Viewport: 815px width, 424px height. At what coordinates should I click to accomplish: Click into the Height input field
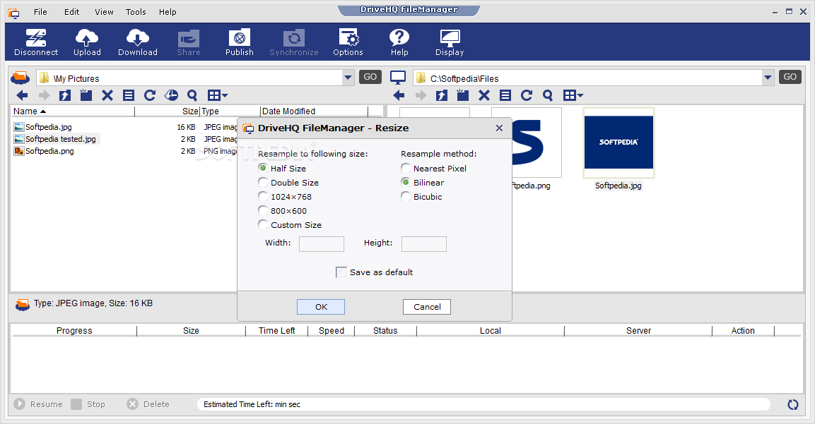tap(423, 244)
